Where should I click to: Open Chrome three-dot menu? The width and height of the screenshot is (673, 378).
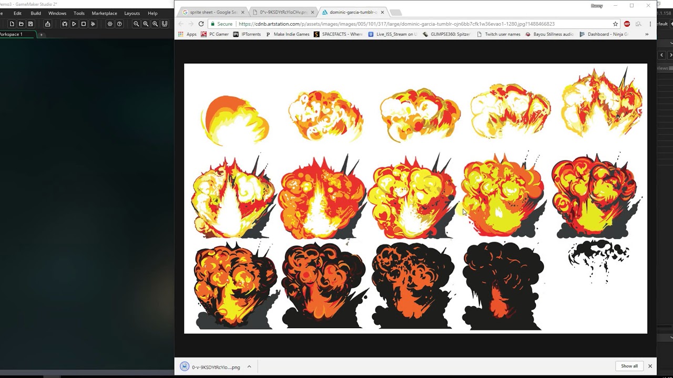(650, 24)
